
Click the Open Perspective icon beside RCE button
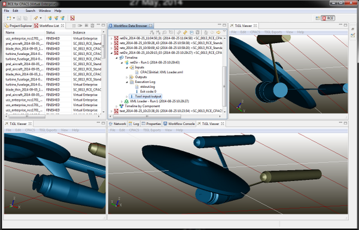(318, 18)
